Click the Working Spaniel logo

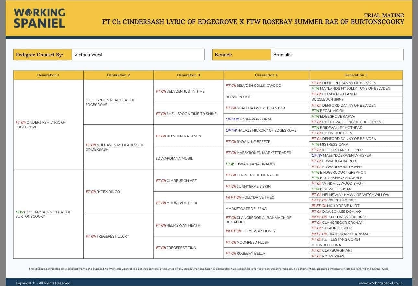pyautogui.click(x=39, y=18)
